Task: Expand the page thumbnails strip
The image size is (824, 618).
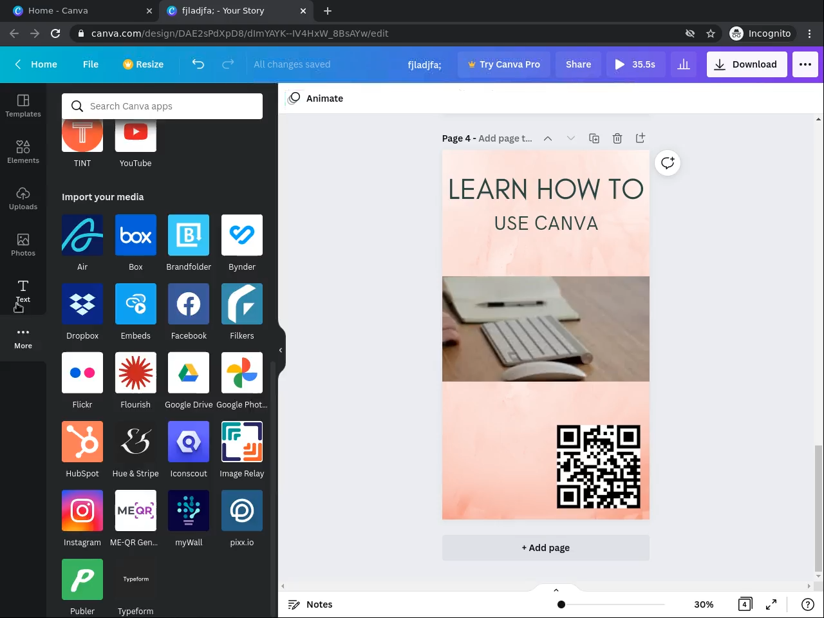Action: click(556, 590)
